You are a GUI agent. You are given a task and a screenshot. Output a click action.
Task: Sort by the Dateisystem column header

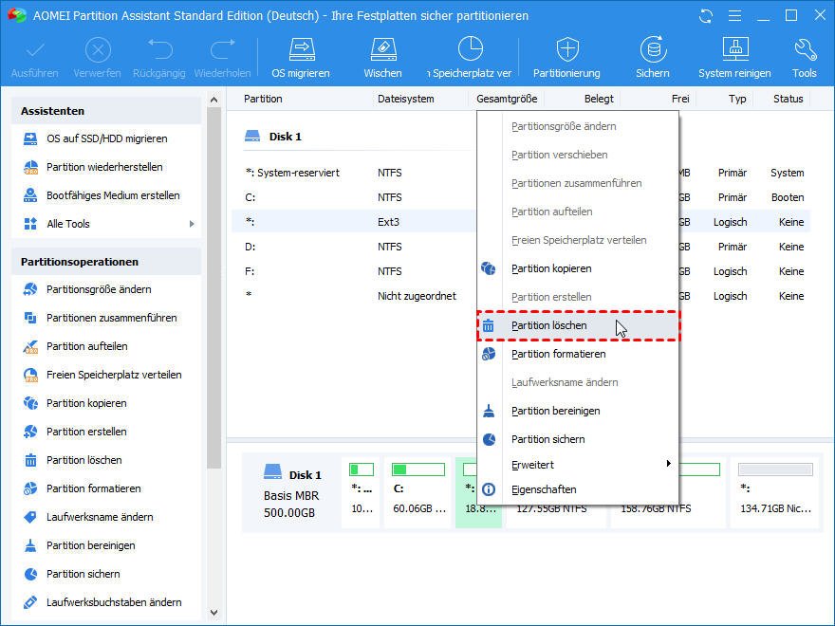(x=406, y=99)
